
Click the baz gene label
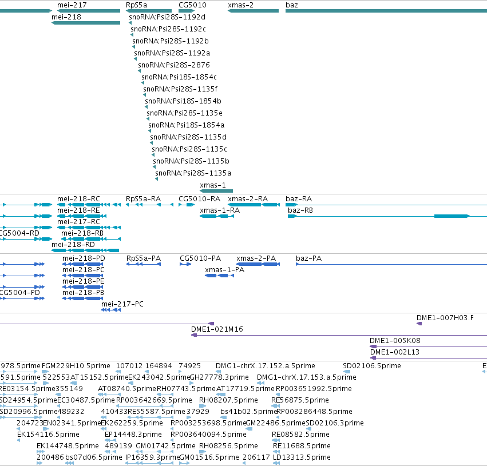coord(292,5)
